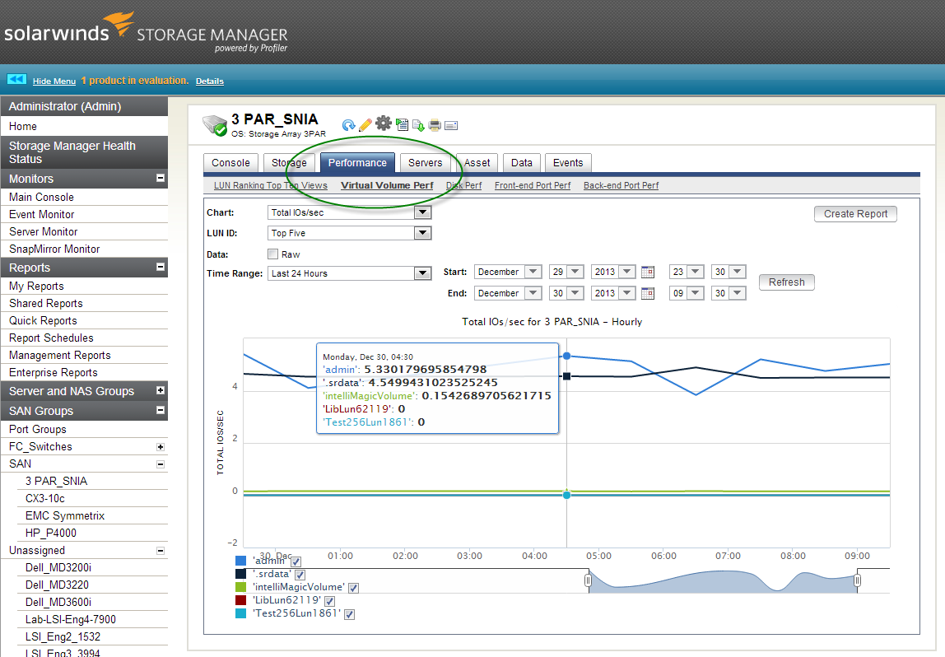
Task: Switch to the Console tab
Action: (x=230, y=163)
